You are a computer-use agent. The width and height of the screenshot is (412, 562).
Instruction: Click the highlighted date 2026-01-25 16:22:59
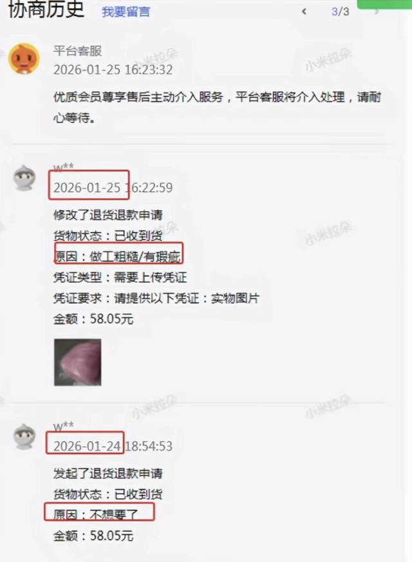(113, 187)
